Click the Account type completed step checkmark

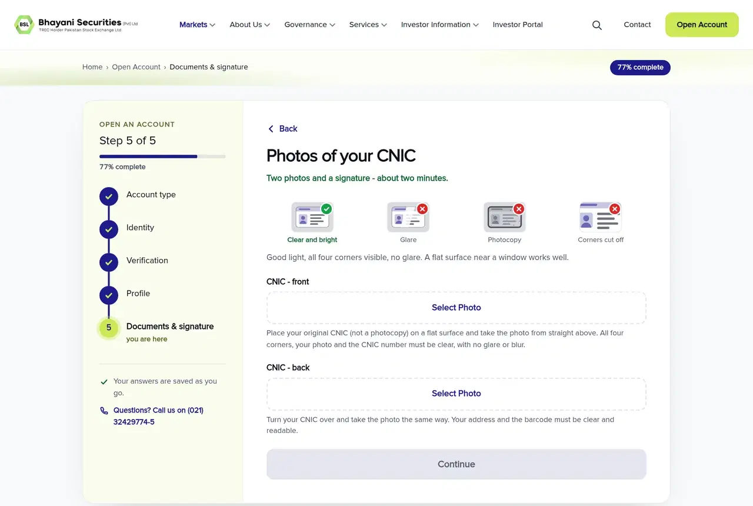pyautogui.click(x=109, y=197)
